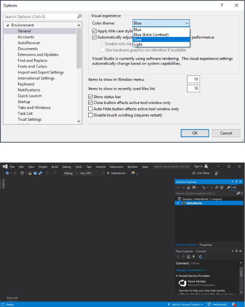
Task: Collapse the Environment tree node
Action: click(x=8, y=25)
